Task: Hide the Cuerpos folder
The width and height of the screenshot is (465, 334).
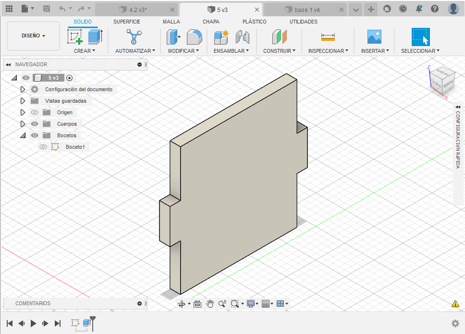Action: (x=35, y=124)
